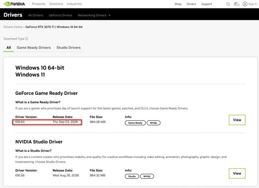The image size is (259, 188).
Task: Open the Solutions menu
Action: tap(56, 4)
